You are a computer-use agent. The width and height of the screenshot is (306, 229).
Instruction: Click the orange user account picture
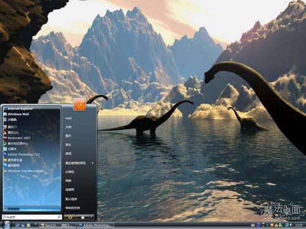(x=80, y=104)
